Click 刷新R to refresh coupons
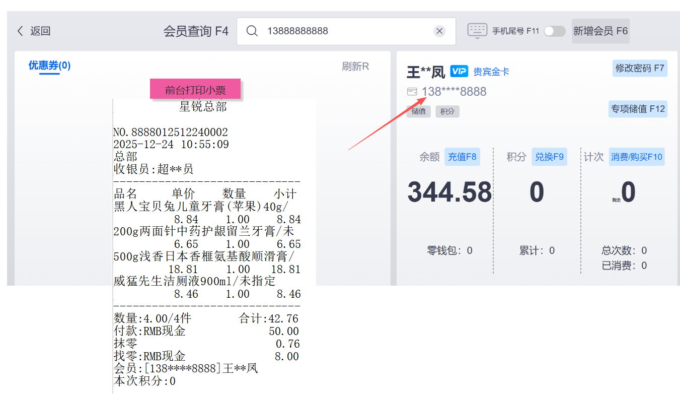 (x=355, y=67)
